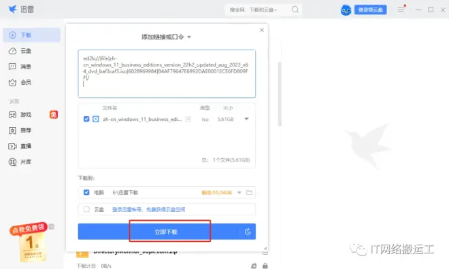Click 5.61GB size value in file row
This screenshot has height=269, width=449.
click(225, 119)
